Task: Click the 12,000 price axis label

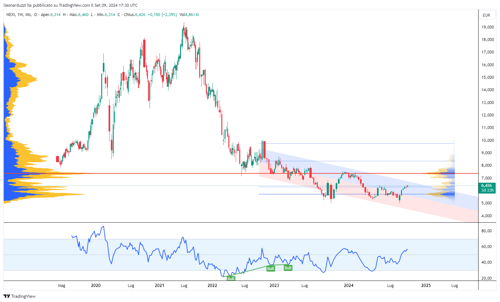Action: (488, 115)
